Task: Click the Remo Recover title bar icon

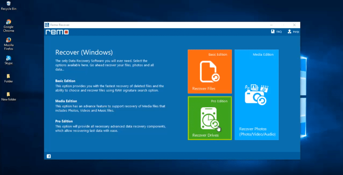Action: [x=47, y=25]
